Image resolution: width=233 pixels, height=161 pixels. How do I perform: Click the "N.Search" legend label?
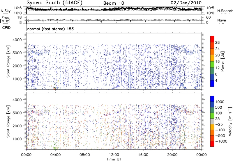pos(225,11)
